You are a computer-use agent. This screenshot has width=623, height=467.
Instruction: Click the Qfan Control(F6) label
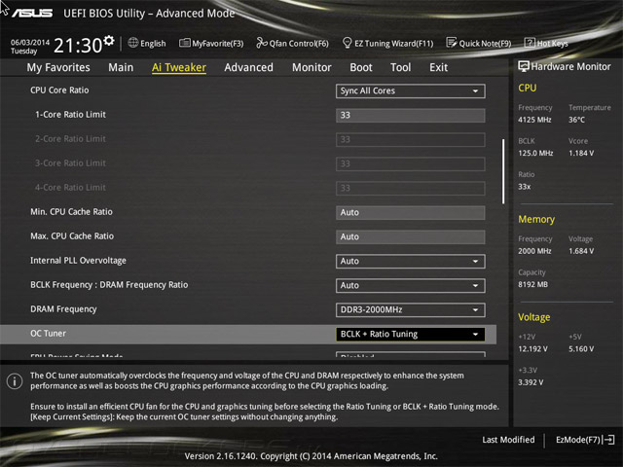click(299, 43)
